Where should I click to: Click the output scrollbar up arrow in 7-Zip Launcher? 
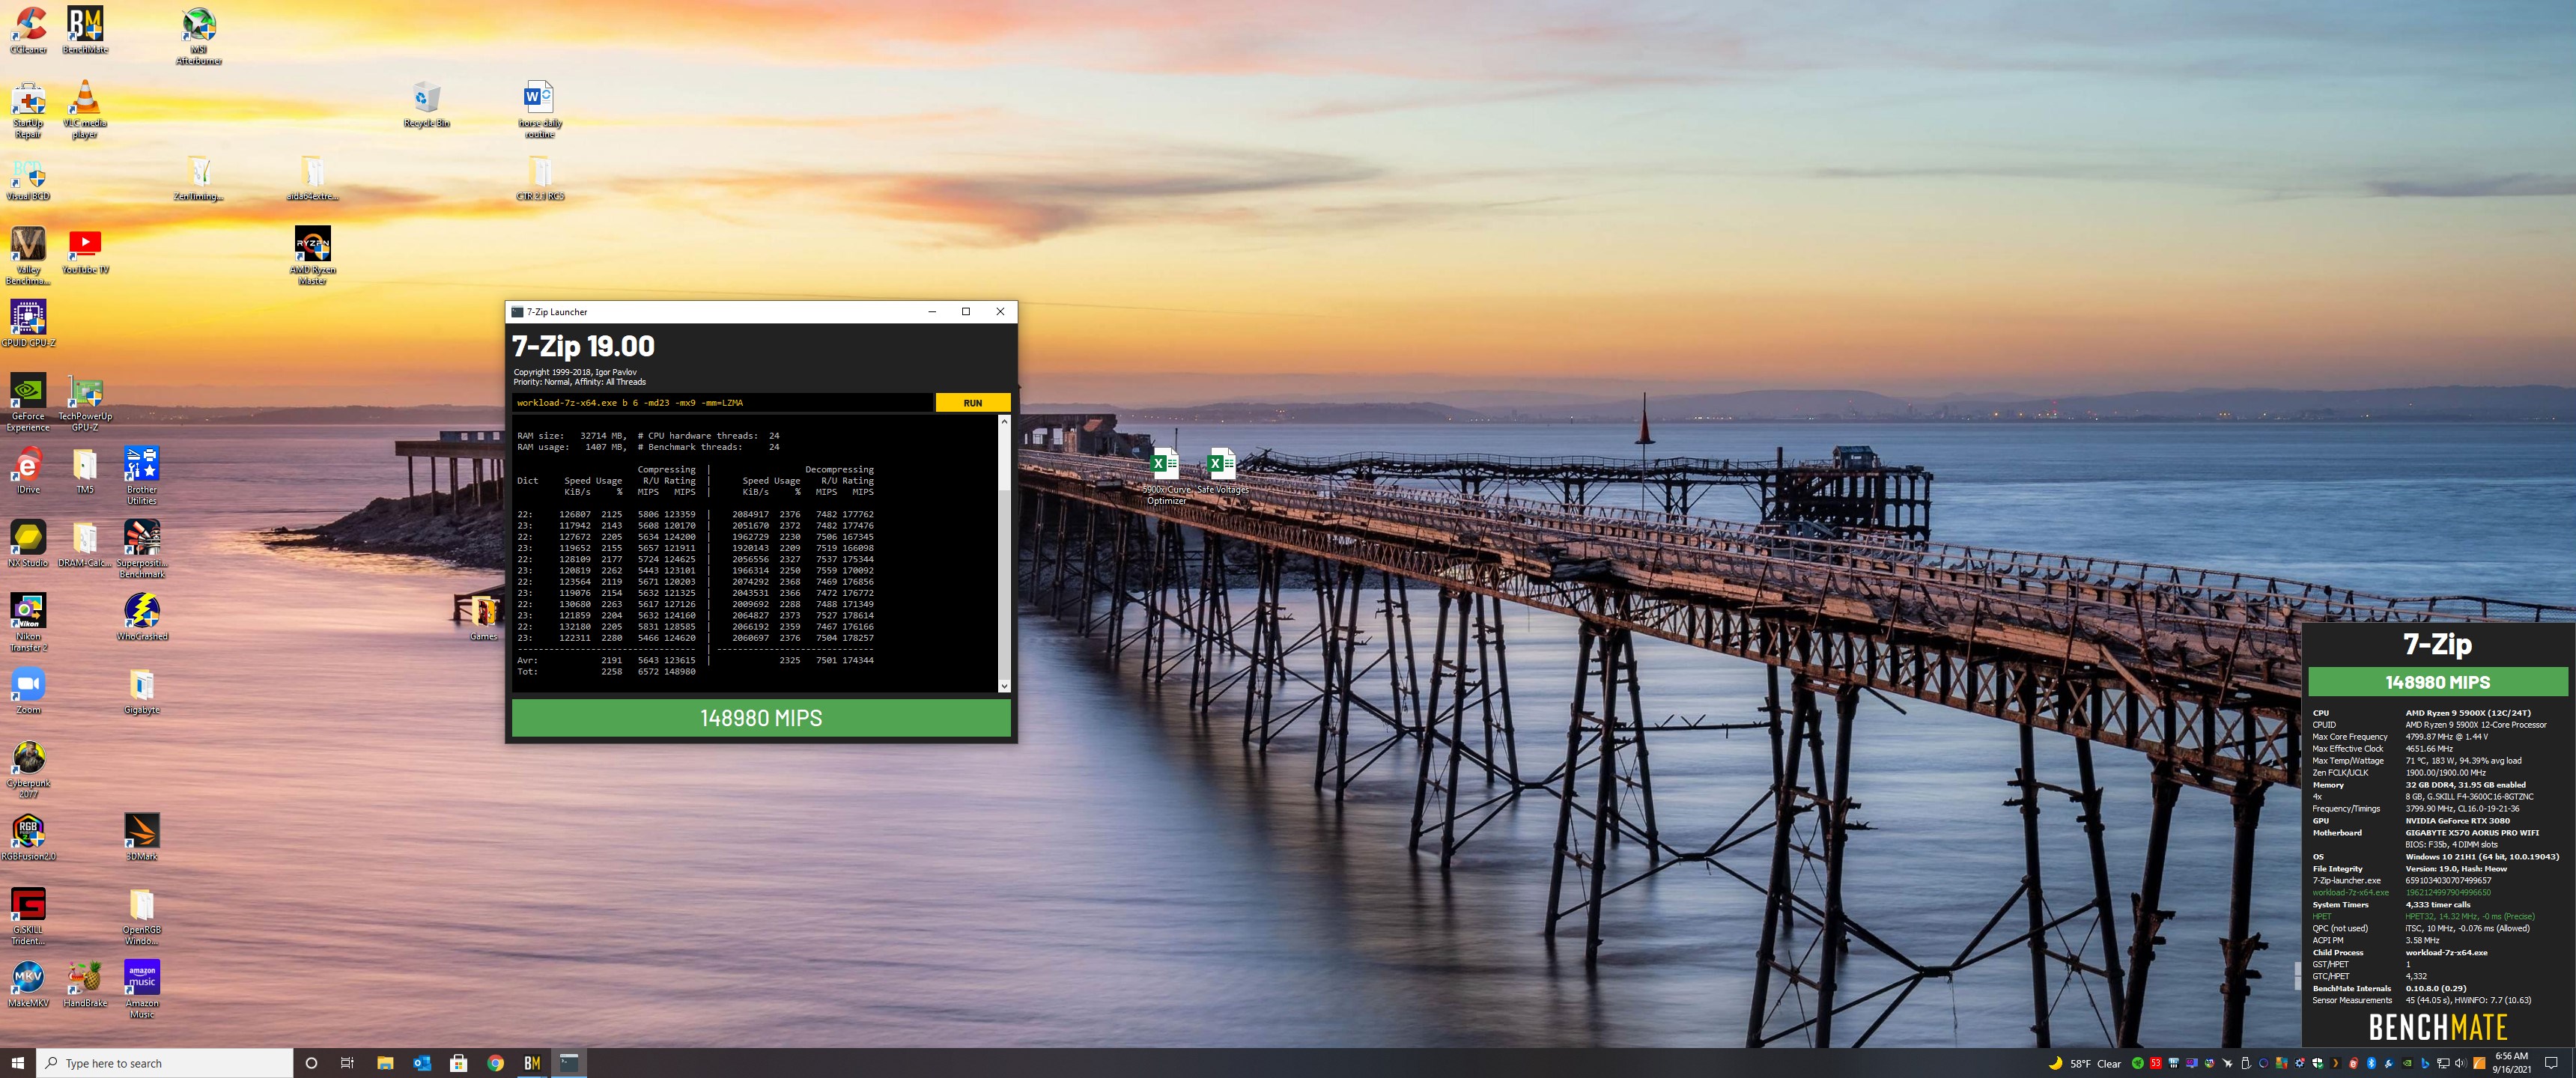click(x=1004, y=422)
